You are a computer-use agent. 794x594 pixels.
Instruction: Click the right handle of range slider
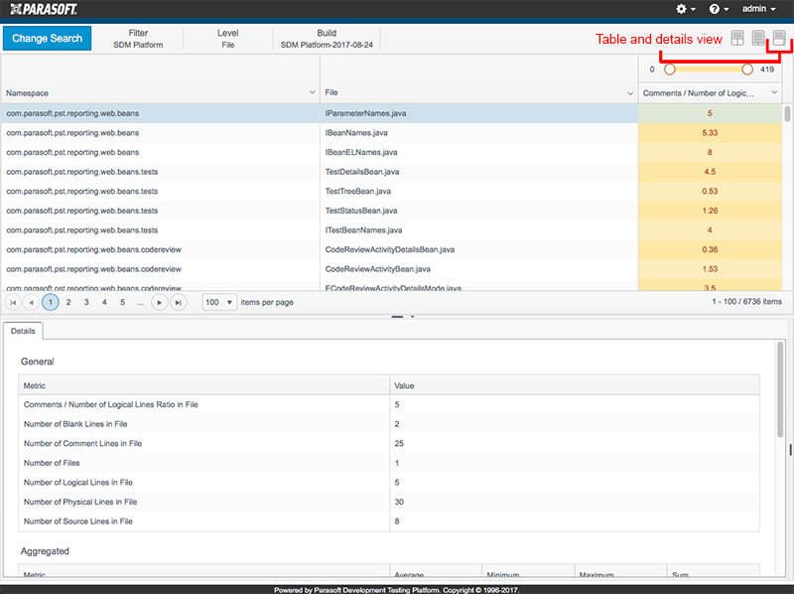[x=747, y=70]
